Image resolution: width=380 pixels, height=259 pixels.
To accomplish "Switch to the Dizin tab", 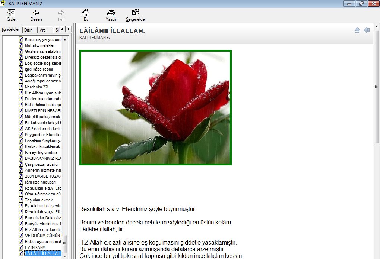I will click(29, 30).
